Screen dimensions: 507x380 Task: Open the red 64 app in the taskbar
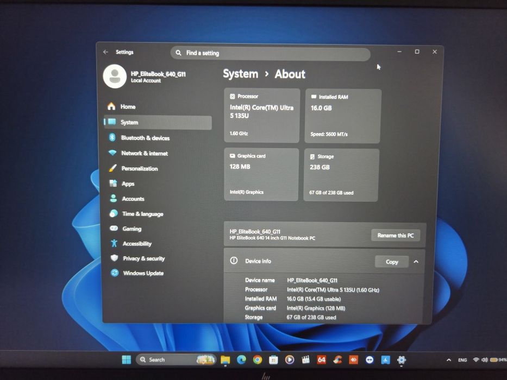pyautogui.click(x=321, y=359)
